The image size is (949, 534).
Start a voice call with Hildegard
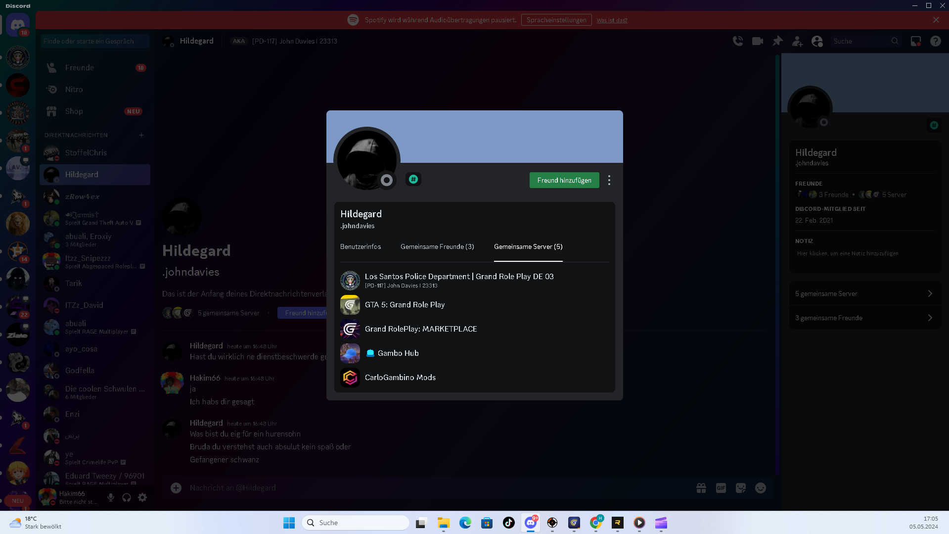(x=738, y=41)
